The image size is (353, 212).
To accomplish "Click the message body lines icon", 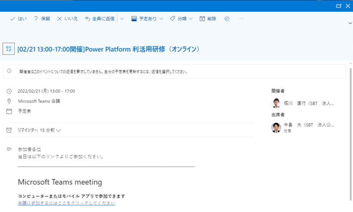I will [9, 149].
